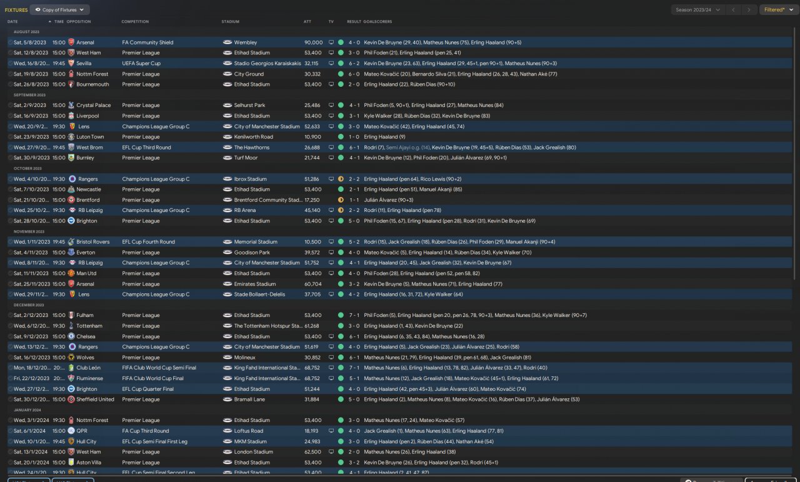Go to the next season with the right arrow

[x=749, y=10]
